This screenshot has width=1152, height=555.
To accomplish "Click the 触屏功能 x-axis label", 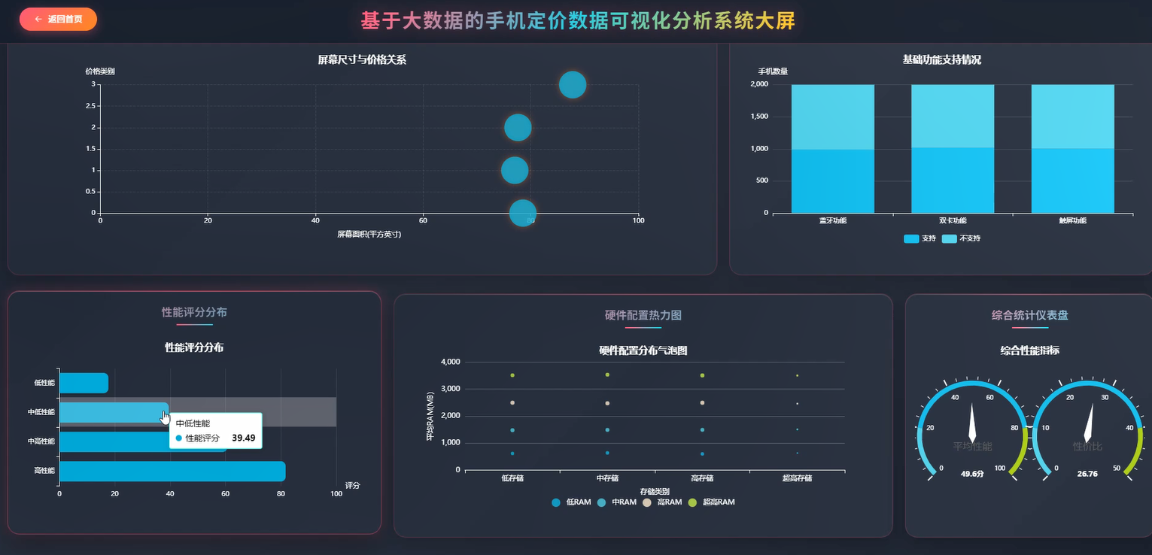I will [1073, 221].
